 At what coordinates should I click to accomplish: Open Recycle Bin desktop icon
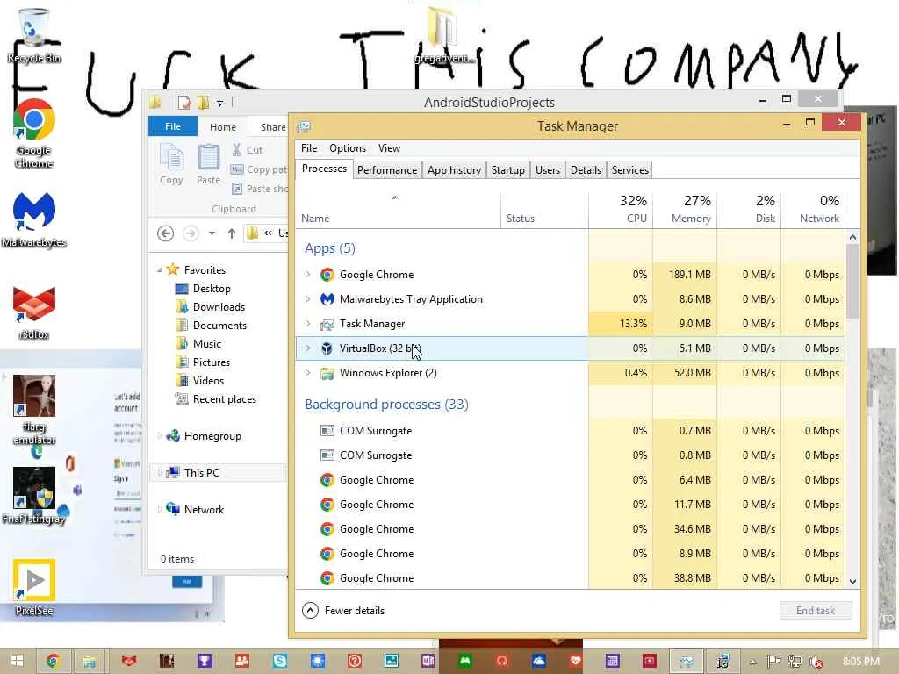coord(33,34)
